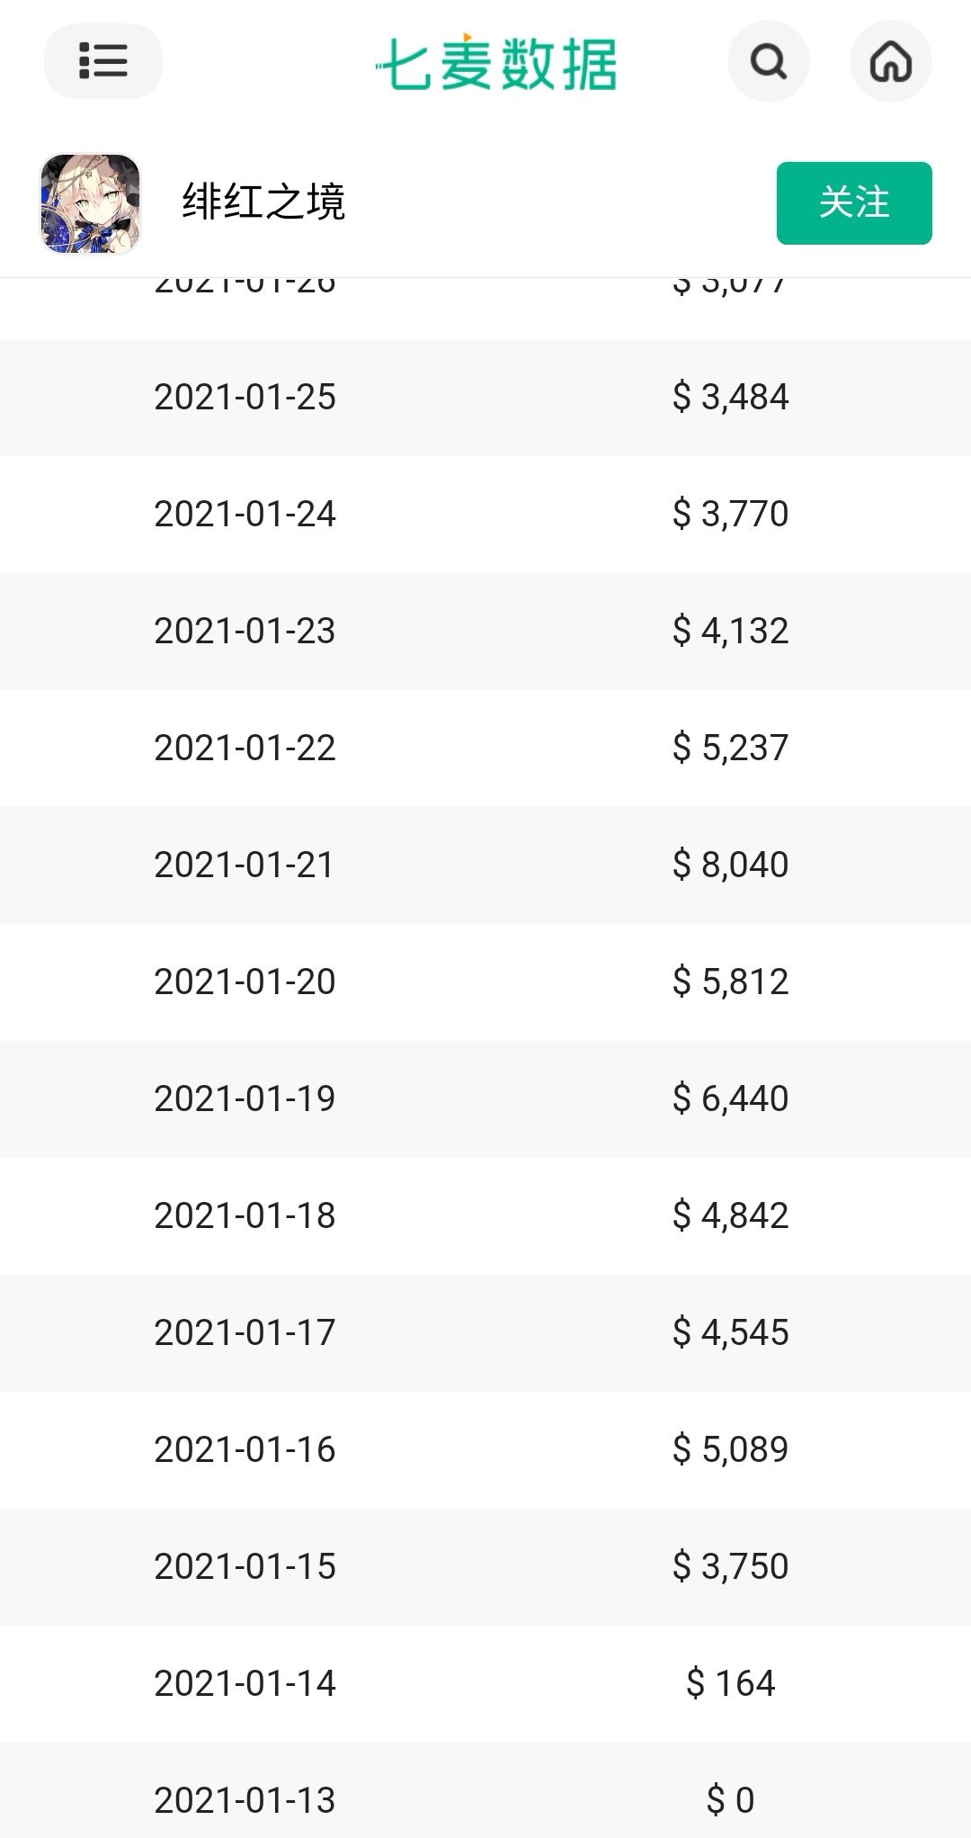
Task: Click the $ 6,440 revenue value
Action: click(730, 1098)
